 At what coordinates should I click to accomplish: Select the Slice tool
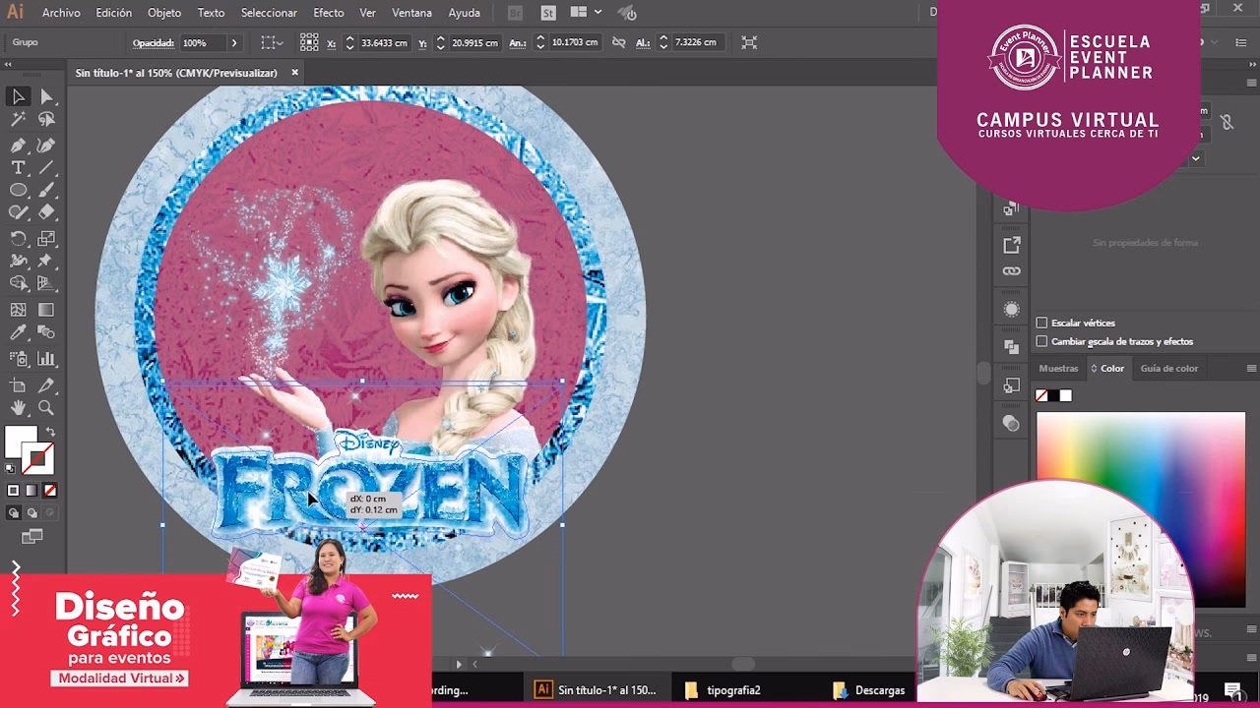(46, 385)
